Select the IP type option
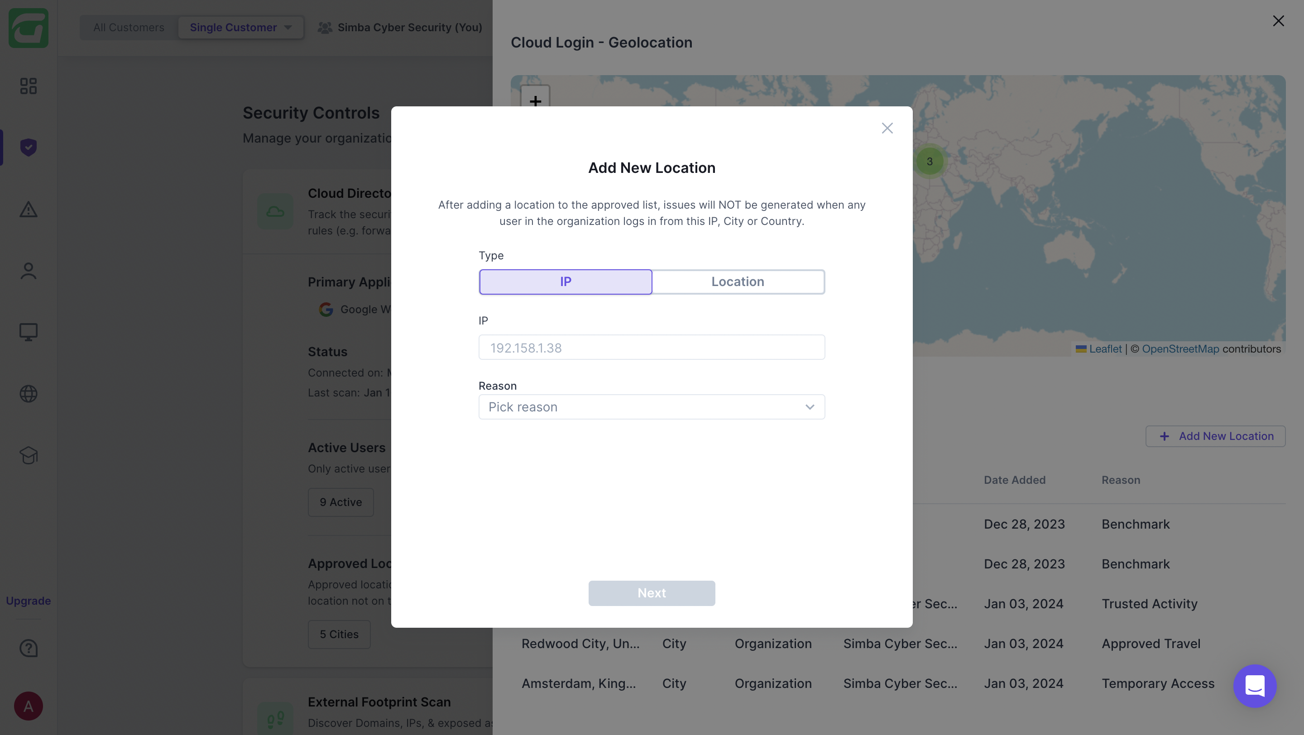 [x=566, y=282]
